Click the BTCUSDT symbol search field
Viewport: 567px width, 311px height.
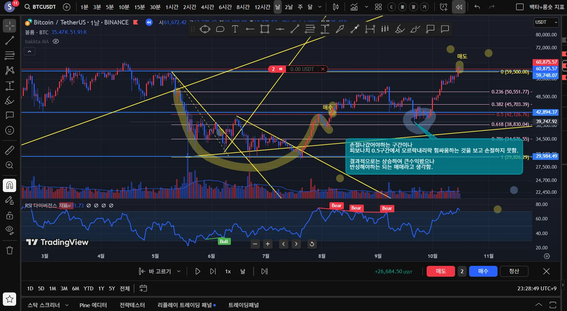pos(40,7)
